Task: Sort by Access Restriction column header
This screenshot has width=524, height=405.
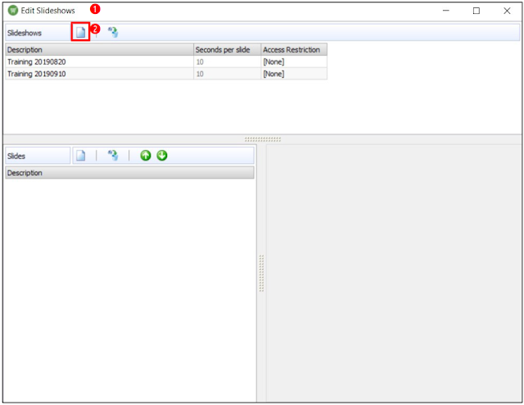Action: point(294,49)
